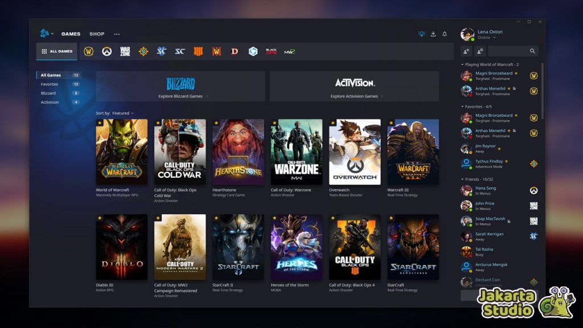Open Overwatch from the icon bar
This screenshot has width=583, height=328.
(x=106, y=51)
